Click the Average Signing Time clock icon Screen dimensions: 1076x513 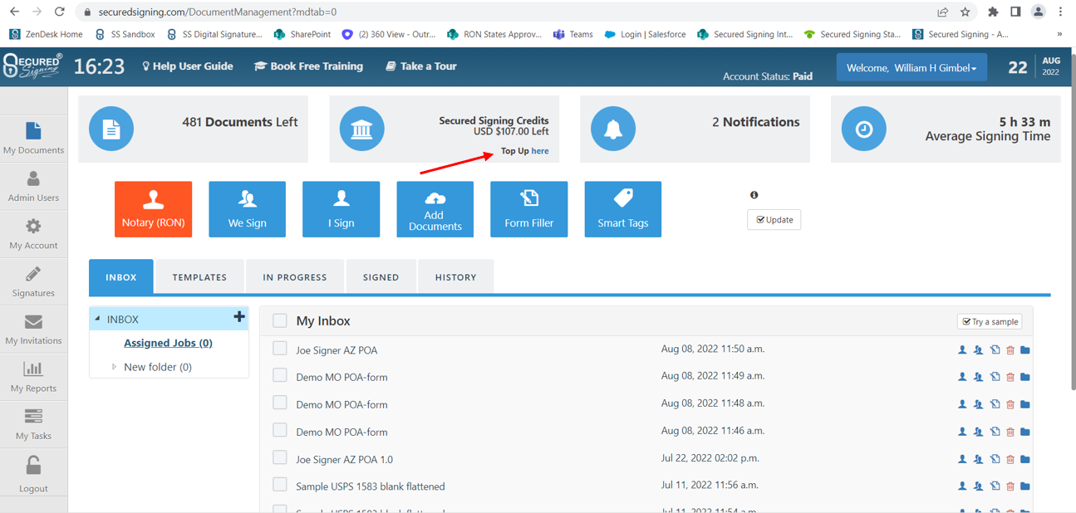pyautogui.click(x=864, y=129)
